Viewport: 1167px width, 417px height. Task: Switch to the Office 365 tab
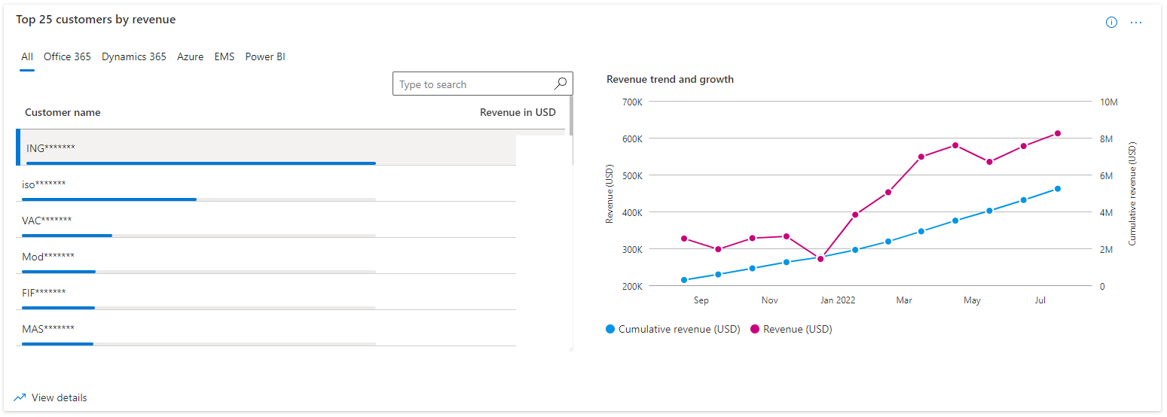pos(67,56)
